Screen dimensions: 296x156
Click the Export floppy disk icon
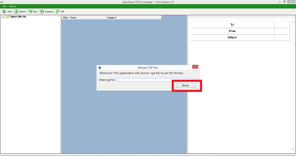click(x=16, y=11)
